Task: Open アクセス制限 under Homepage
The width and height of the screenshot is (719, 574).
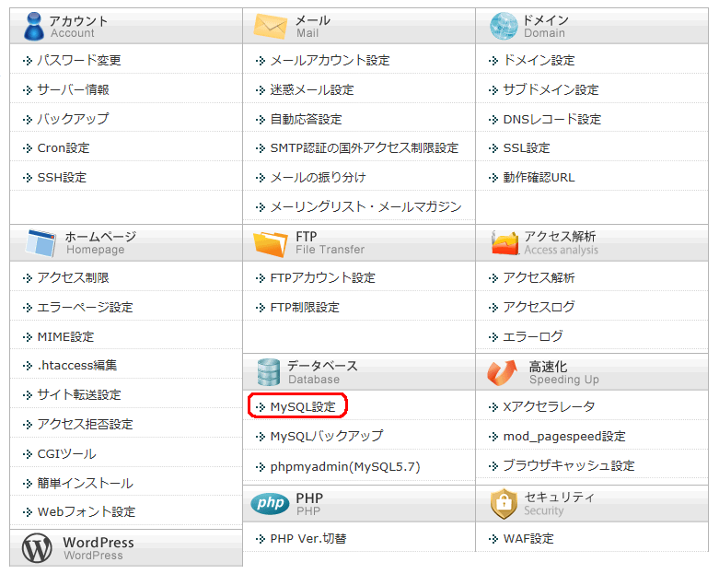Action: pos(73,277)
